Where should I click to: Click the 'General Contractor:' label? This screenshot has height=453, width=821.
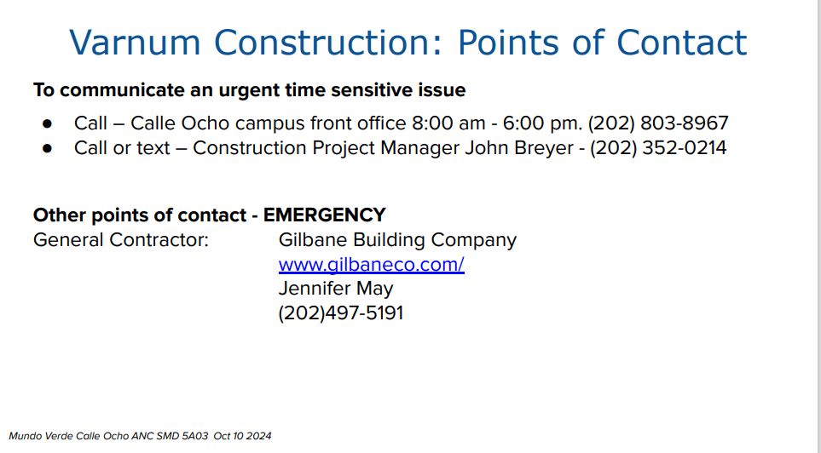point(120,240)
